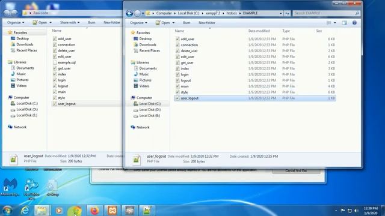
Task: Click the Back arrow in EXAMPLE window
Action: coord(129,13)
